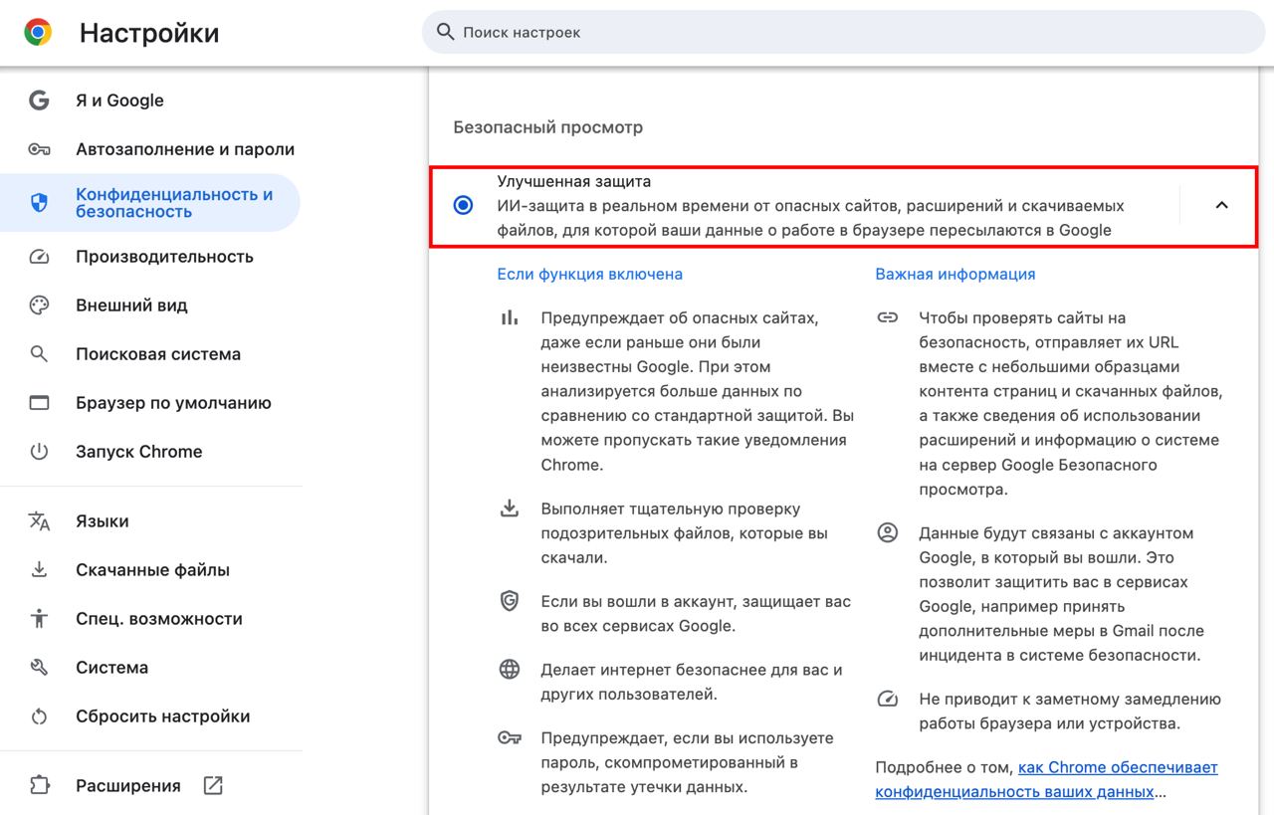
Task: Open link about how Chrome protects privacy
Action: [x=1117, y=768]
